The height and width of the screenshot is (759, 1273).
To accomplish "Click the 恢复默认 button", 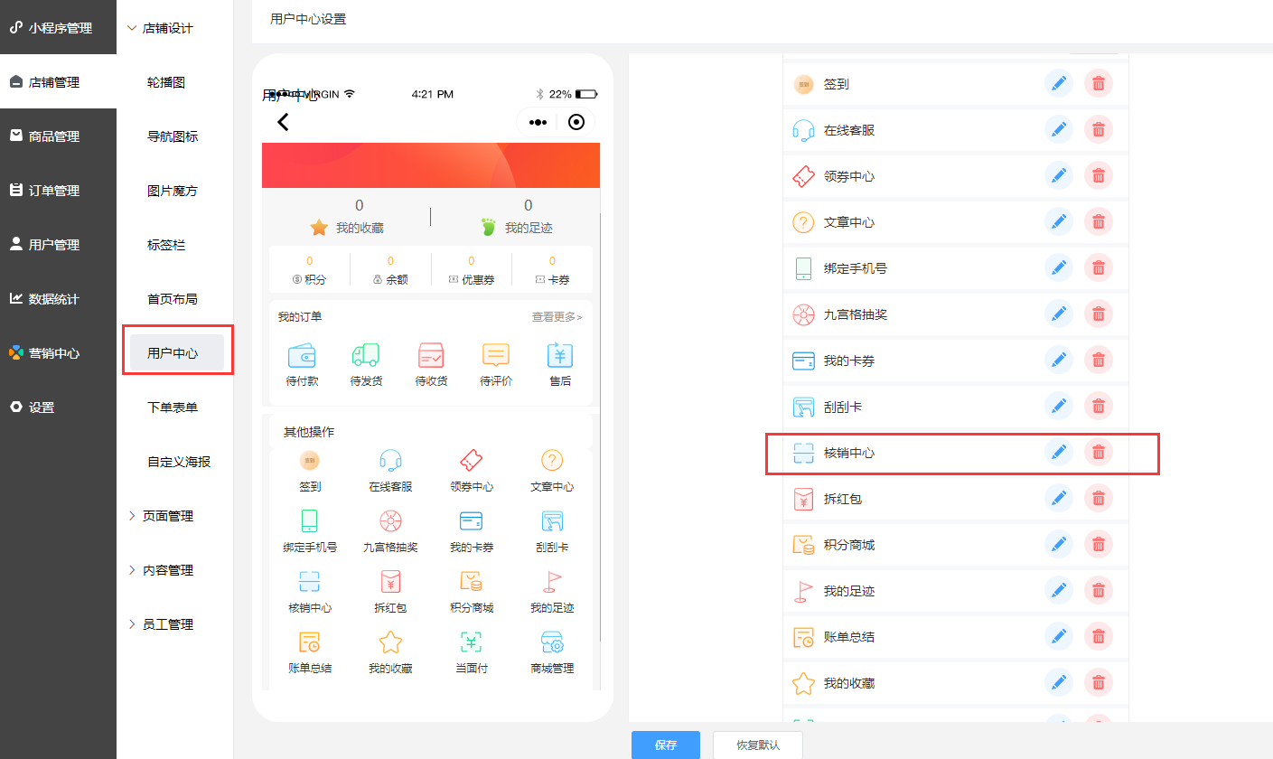I will 757,745.
